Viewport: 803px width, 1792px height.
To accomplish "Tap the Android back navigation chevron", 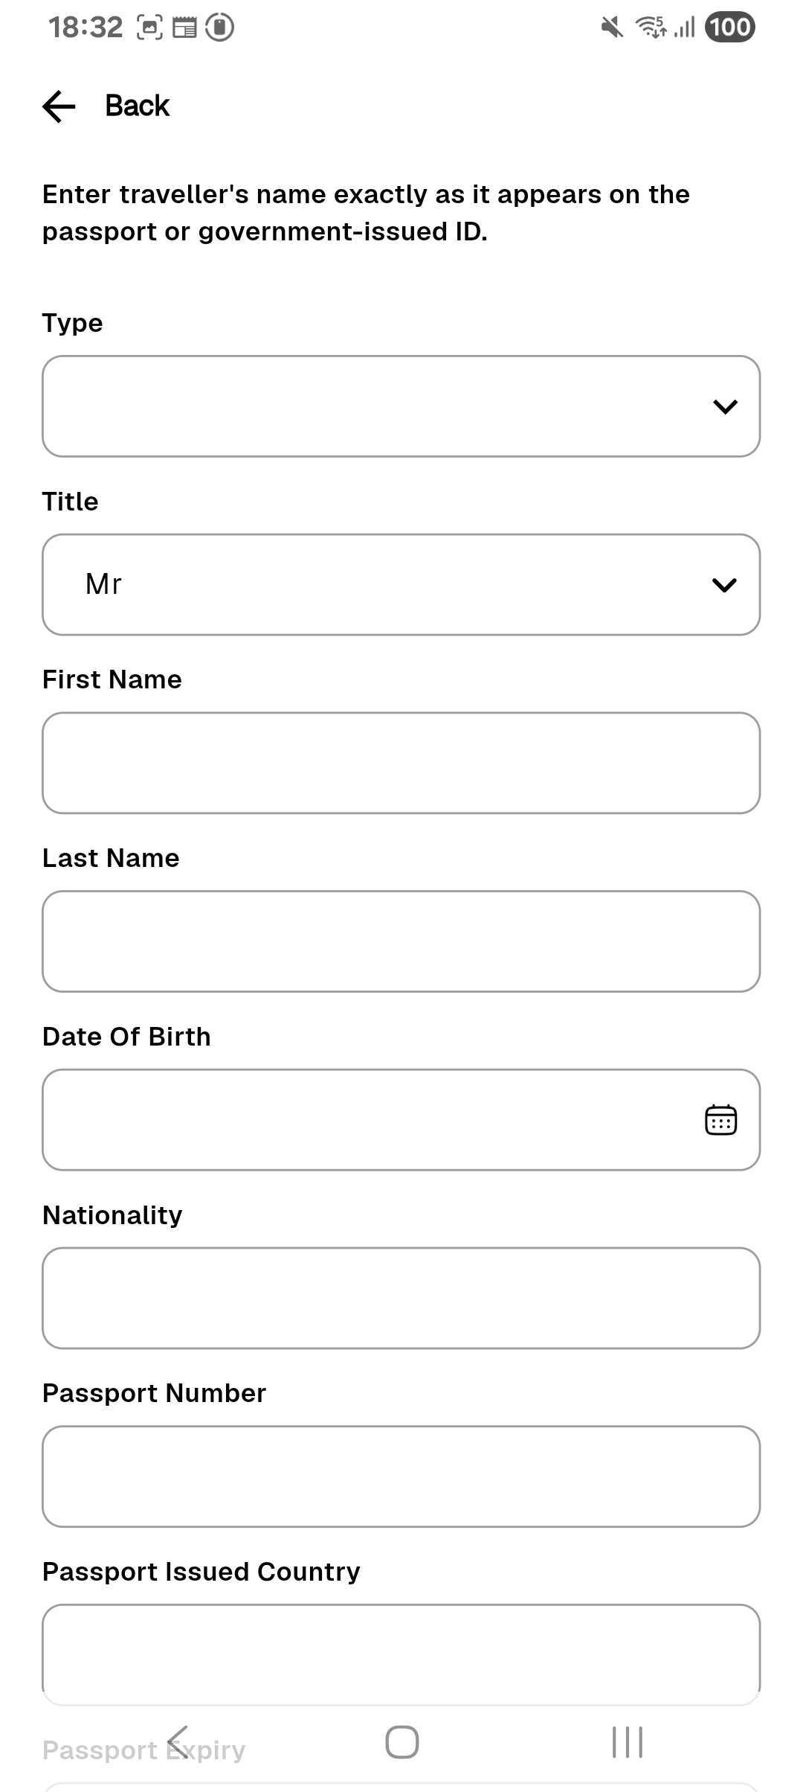I will [178, 1742].
